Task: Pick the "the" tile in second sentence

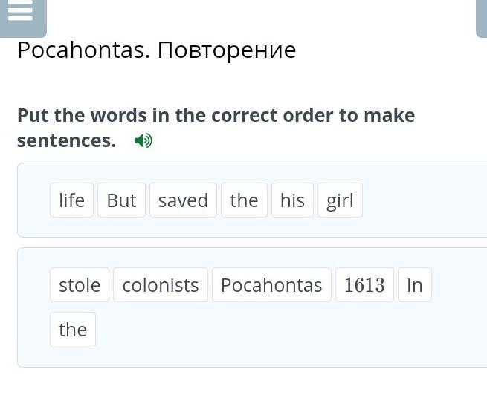Action: click(73, 329)
